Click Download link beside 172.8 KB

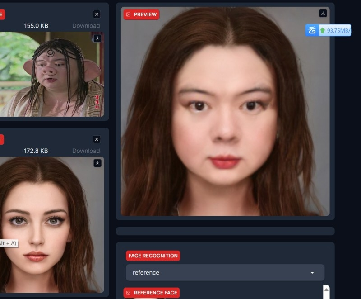coord(86,151)
